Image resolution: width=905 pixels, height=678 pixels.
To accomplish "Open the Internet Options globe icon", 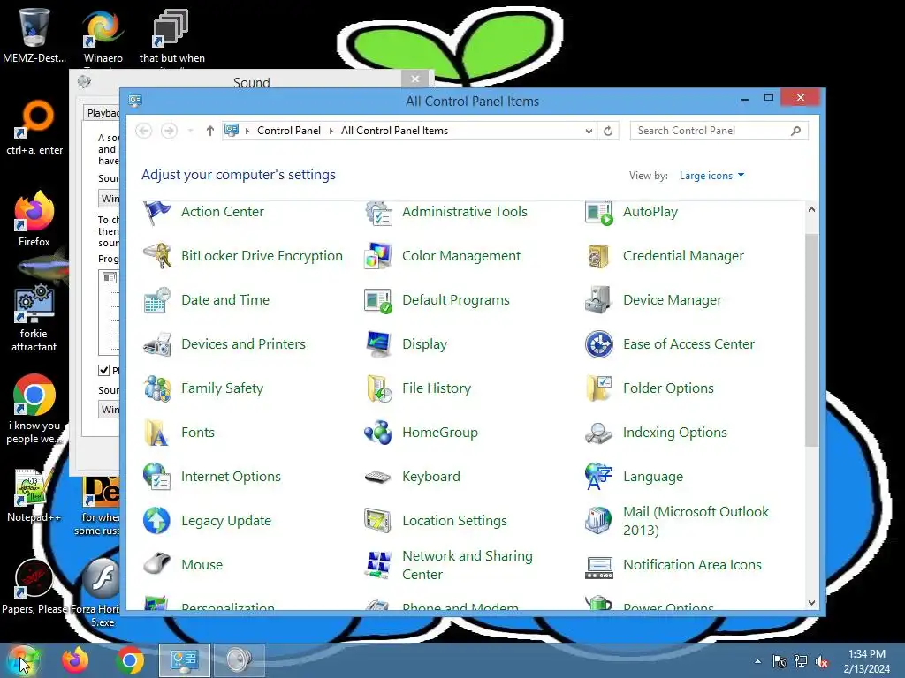I will pyautogui.click(x=157, y=477).
